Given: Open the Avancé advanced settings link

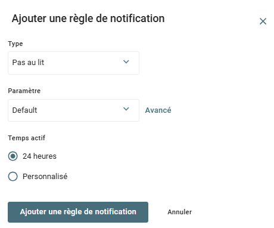Looking at the screenshot, I should click(x=158, y=110).
